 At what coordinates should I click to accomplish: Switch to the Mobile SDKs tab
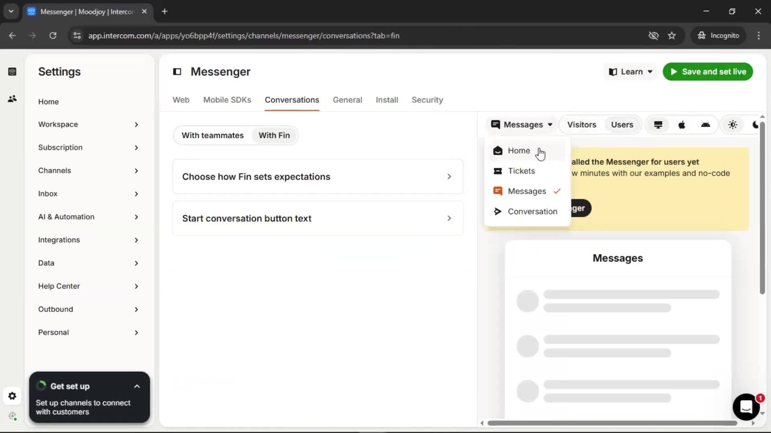227,100
